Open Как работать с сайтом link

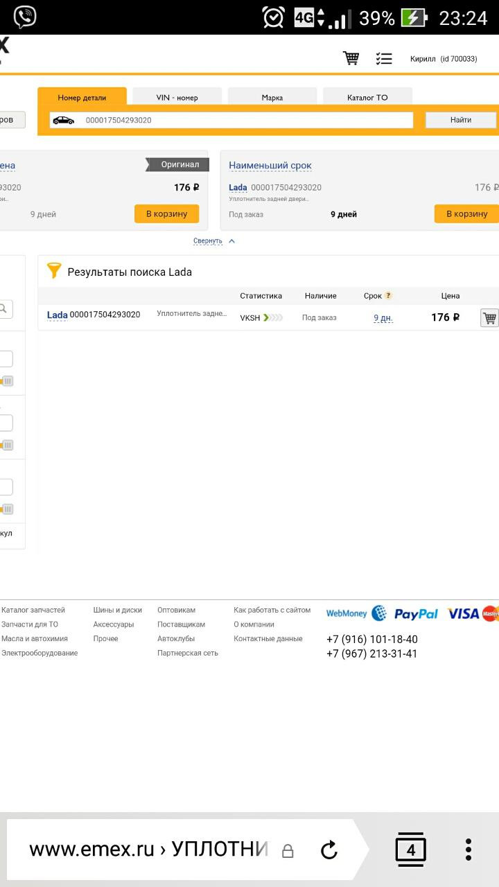click(272, 610)
